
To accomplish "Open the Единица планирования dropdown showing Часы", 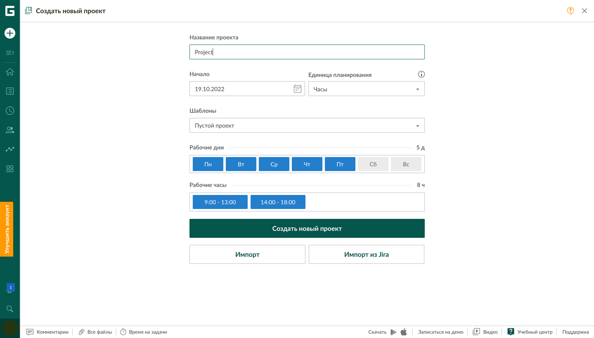I will pyautogui.click(x=367, y=89).
